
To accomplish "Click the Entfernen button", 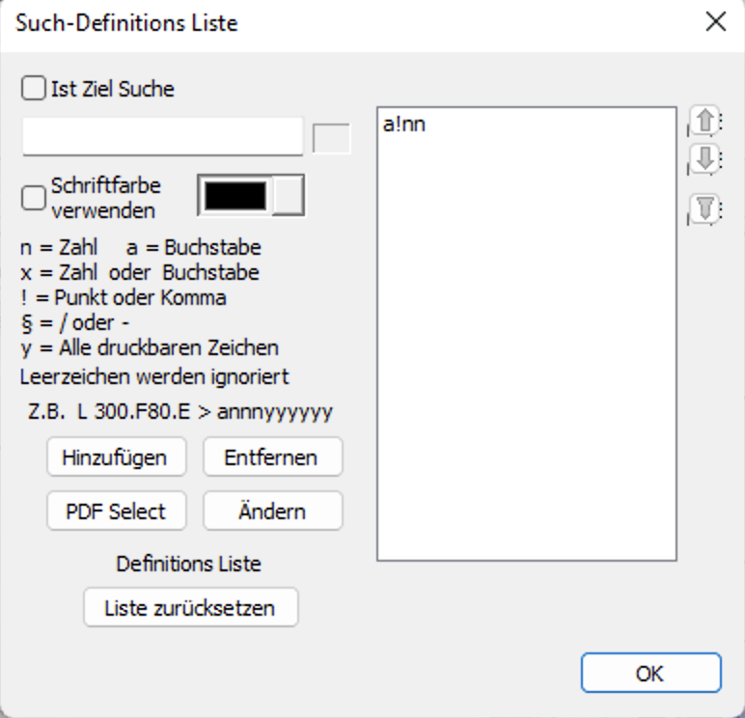I will pos(273,457).
